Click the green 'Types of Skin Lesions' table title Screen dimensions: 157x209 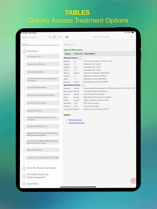click(x=73, y=50)
